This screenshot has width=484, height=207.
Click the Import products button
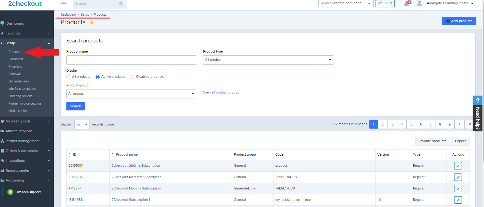pyautogui.click(x=433, y=141)
